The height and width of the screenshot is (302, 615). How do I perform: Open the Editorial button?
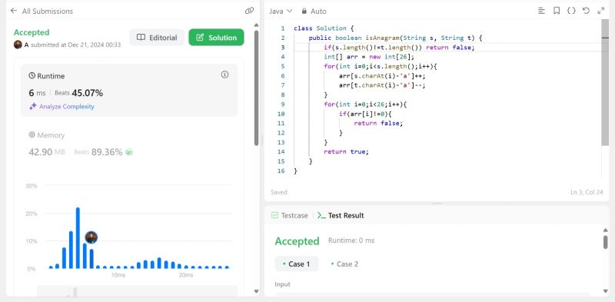[x=157, y=38]
